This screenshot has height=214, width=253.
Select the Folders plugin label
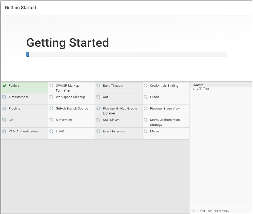coord(14,86)
